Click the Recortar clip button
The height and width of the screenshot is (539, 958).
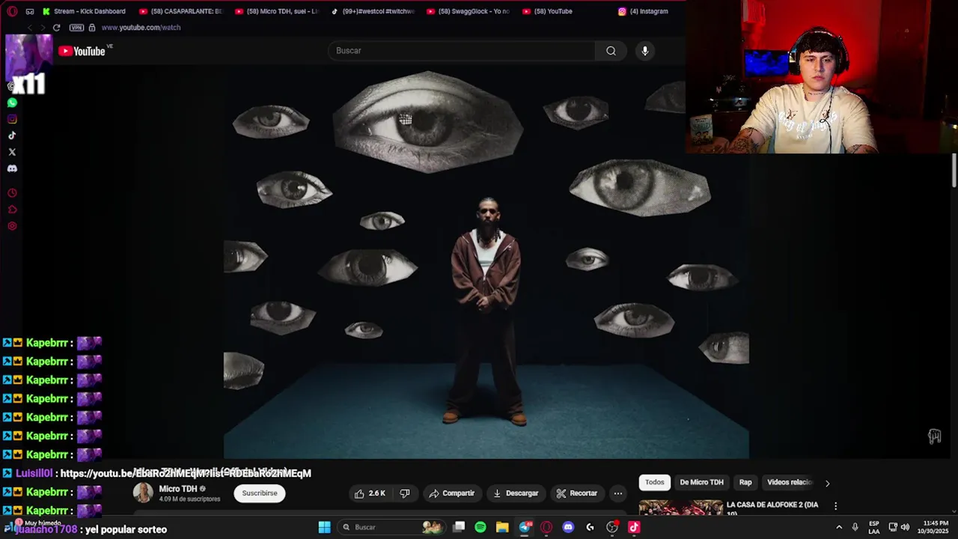pyautogui.click(x=577, y=493)
